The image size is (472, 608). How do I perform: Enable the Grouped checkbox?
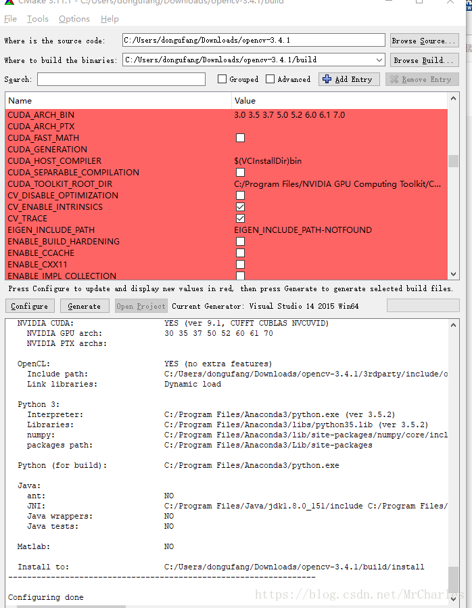point(222,79)
